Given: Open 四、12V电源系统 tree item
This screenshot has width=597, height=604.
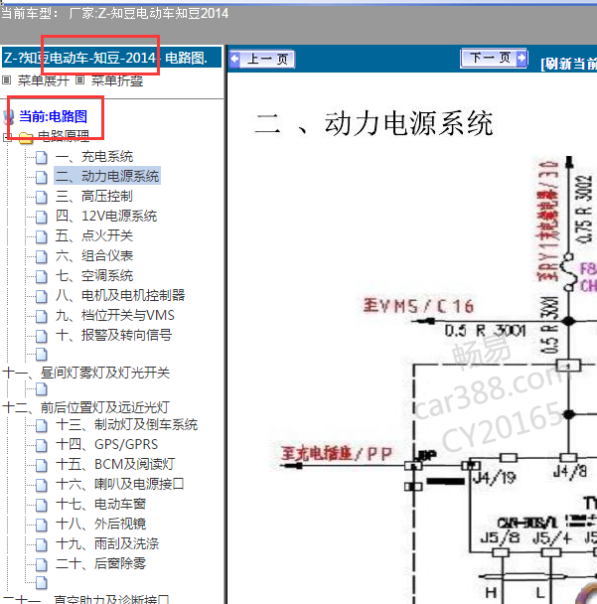Looking at the screenshot, I should tap(106, 216).
